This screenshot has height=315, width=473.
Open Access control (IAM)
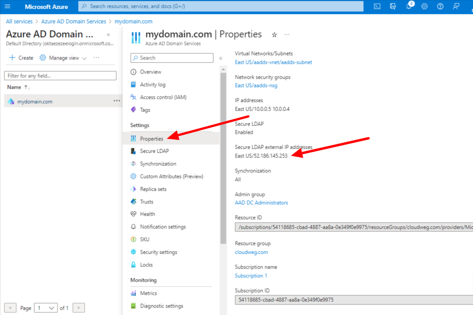click(x=163, y=97)
